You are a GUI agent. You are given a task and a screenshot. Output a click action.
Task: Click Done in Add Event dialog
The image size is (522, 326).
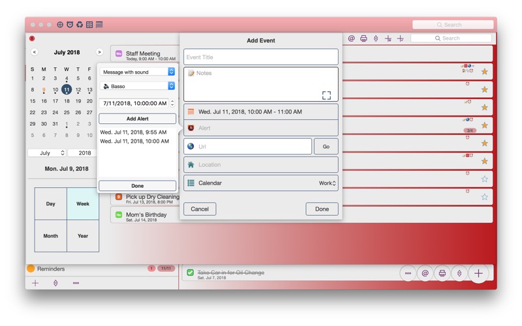[322, 209]
